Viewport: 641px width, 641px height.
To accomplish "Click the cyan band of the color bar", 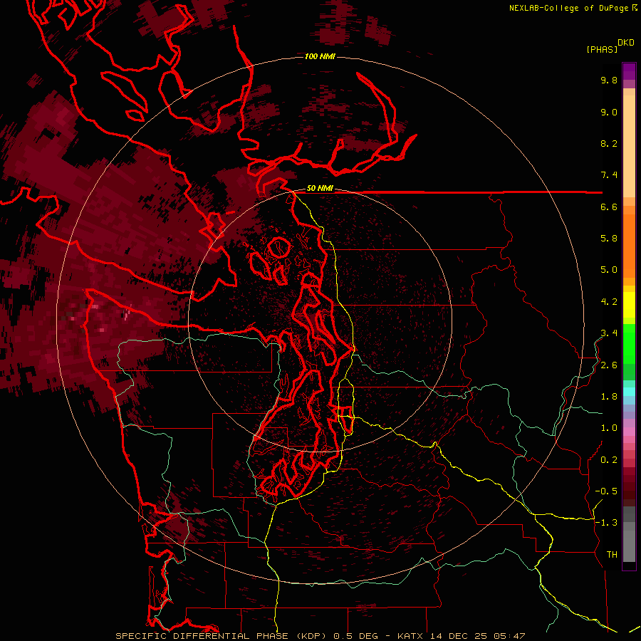I will tap(629, 392).
